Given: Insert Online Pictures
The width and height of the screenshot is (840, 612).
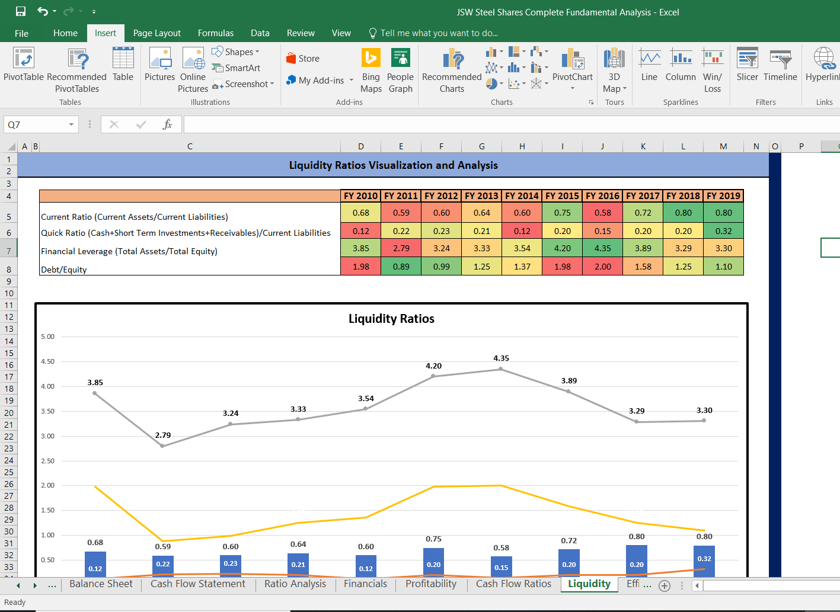Looking at the screenshot, I should point(193,70).
